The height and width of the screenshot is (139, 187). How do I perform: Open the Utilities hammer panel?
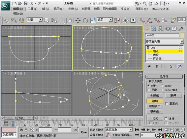181,29
